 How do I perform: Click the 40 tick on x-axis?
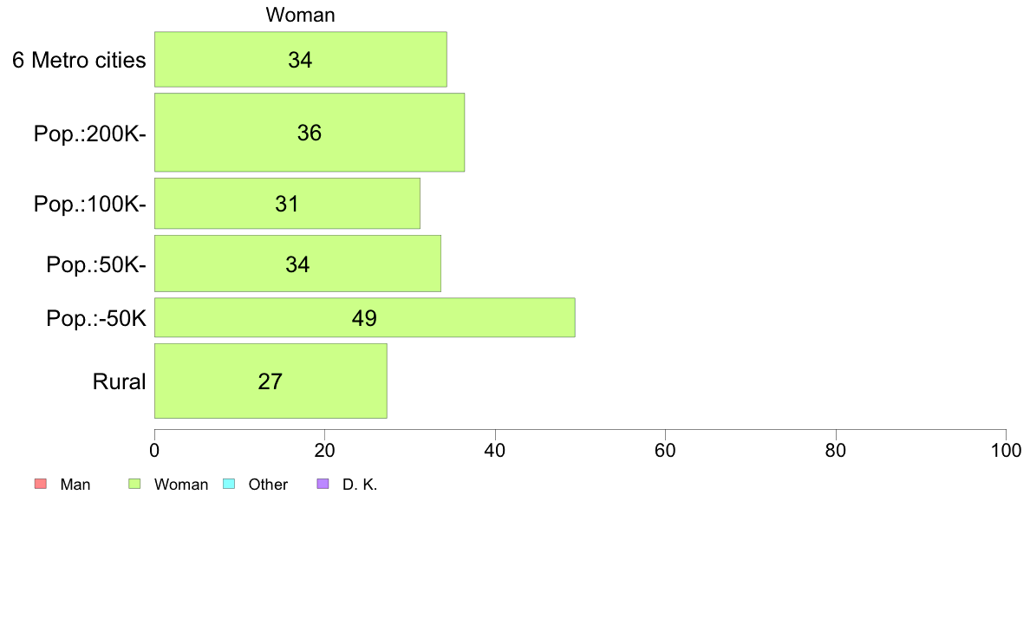point(495,450)
